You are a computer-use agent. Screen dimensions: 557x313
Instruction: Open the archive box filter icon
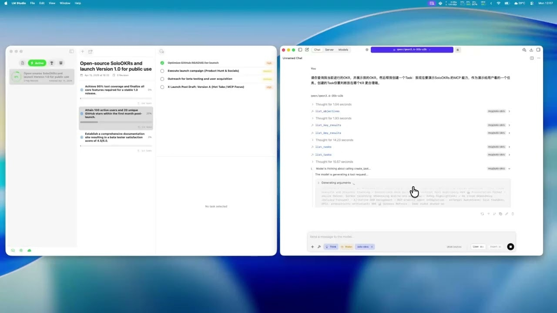click(61, 63)
